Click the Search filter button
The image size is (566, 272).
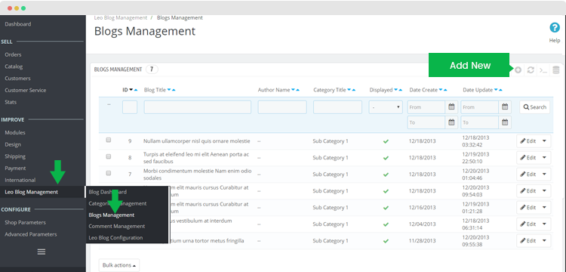click(x=534, y=107)
